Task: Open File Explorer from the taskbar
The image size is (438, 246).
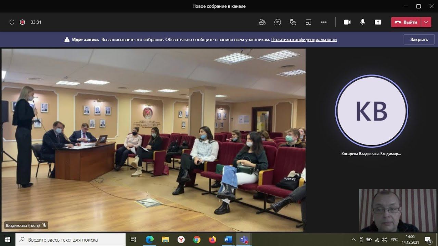Action: pos(165,240)
